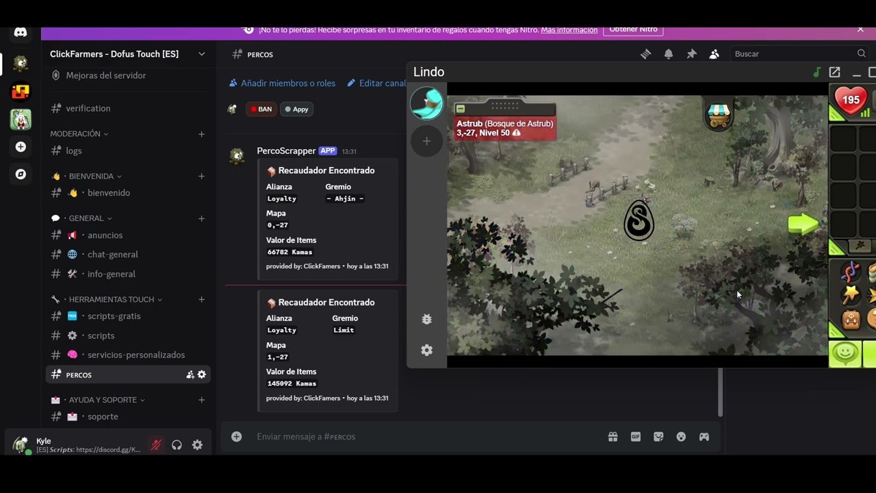Create channel in GENERAL plus
This screenshot has width=876, height=493.
(x=201, y=219)
